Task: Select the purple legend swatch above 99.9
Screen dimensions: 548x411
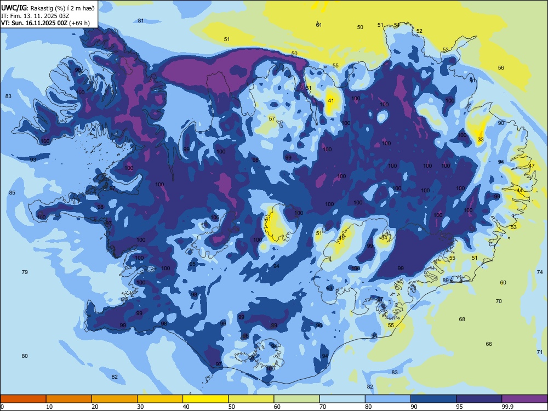Action: coord(524,399)
